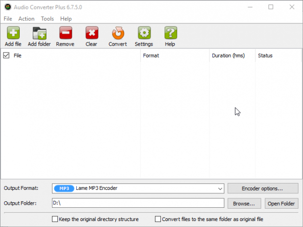Image resolution: width=303 pixels, height=227 pixels.
Task: Click the MP3 badge in Output Format
Action: tap(64, 188)
